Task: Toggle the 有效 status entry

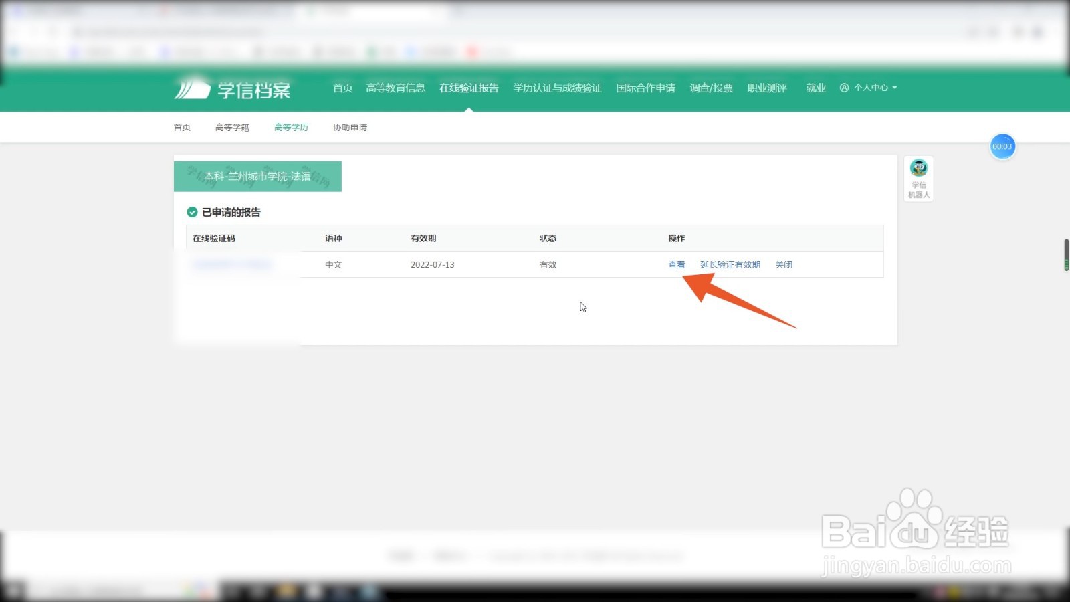Action: coord(547,264)
